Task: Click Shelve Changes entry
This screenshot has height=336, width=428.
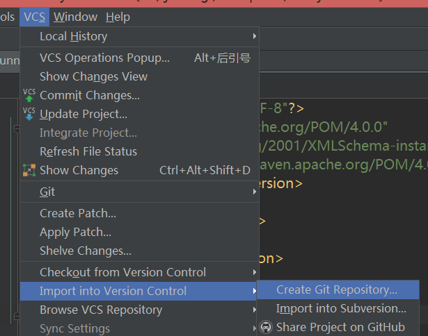Action: (x=86, y=251)
